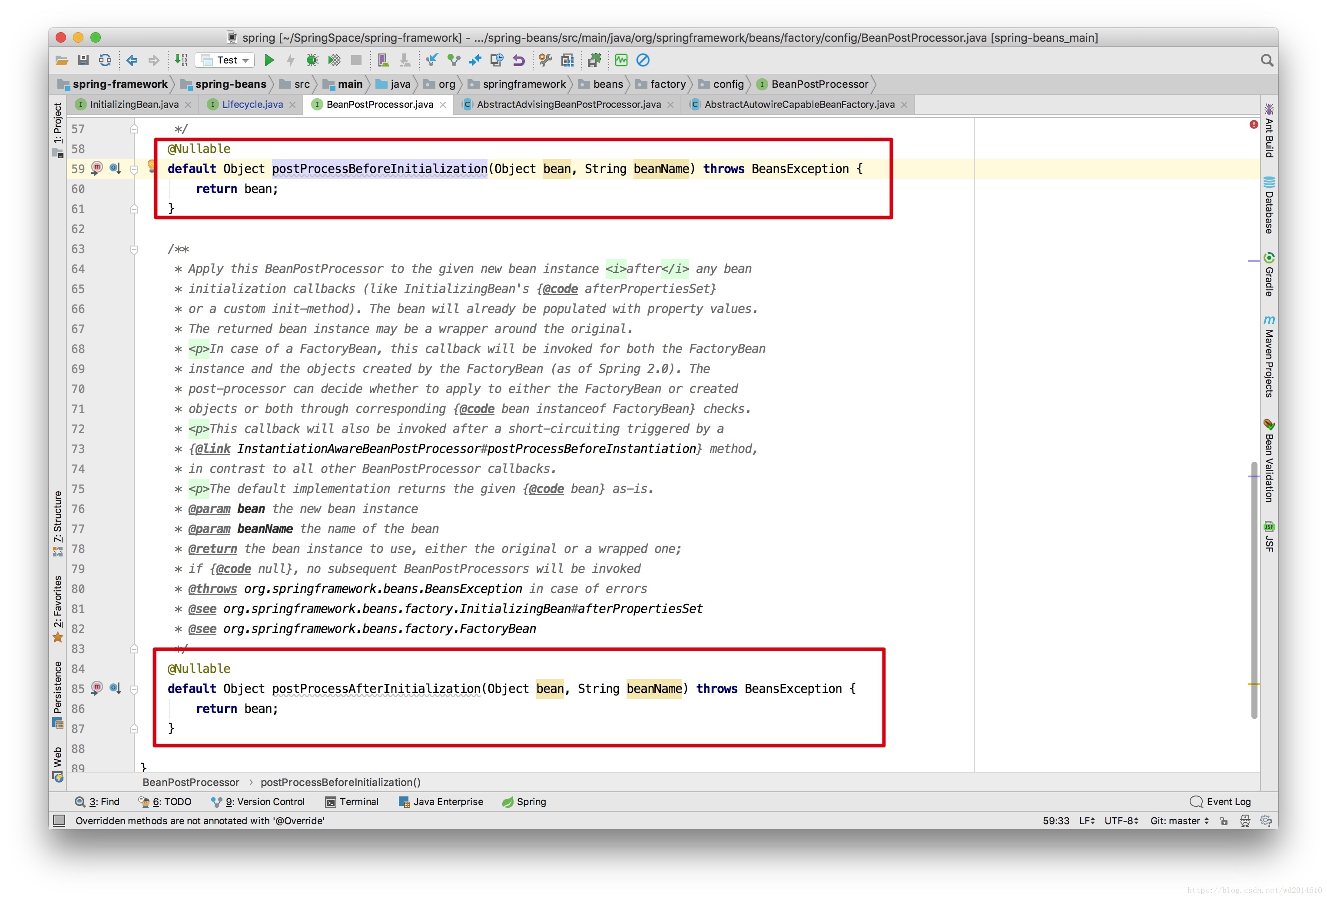Open the Spring tool window
The width and height of the screenshot is (1327, 899).
524,801
